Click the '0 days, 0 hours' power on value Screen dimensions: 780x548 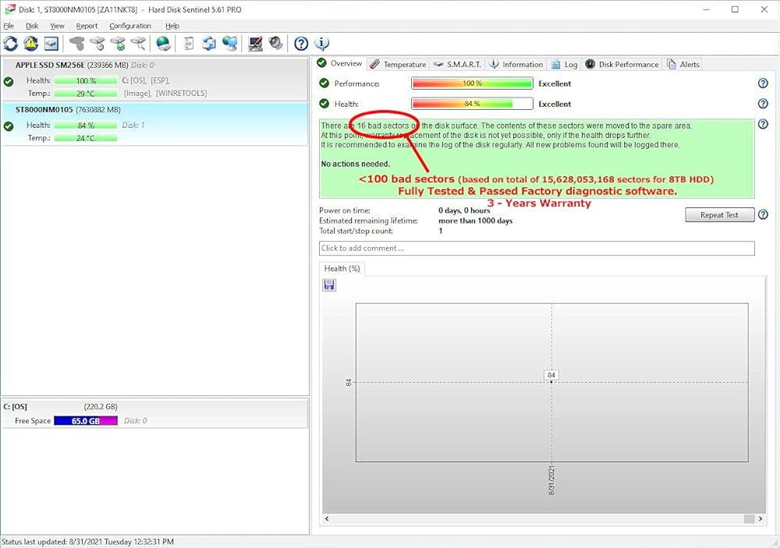point(464,210)
